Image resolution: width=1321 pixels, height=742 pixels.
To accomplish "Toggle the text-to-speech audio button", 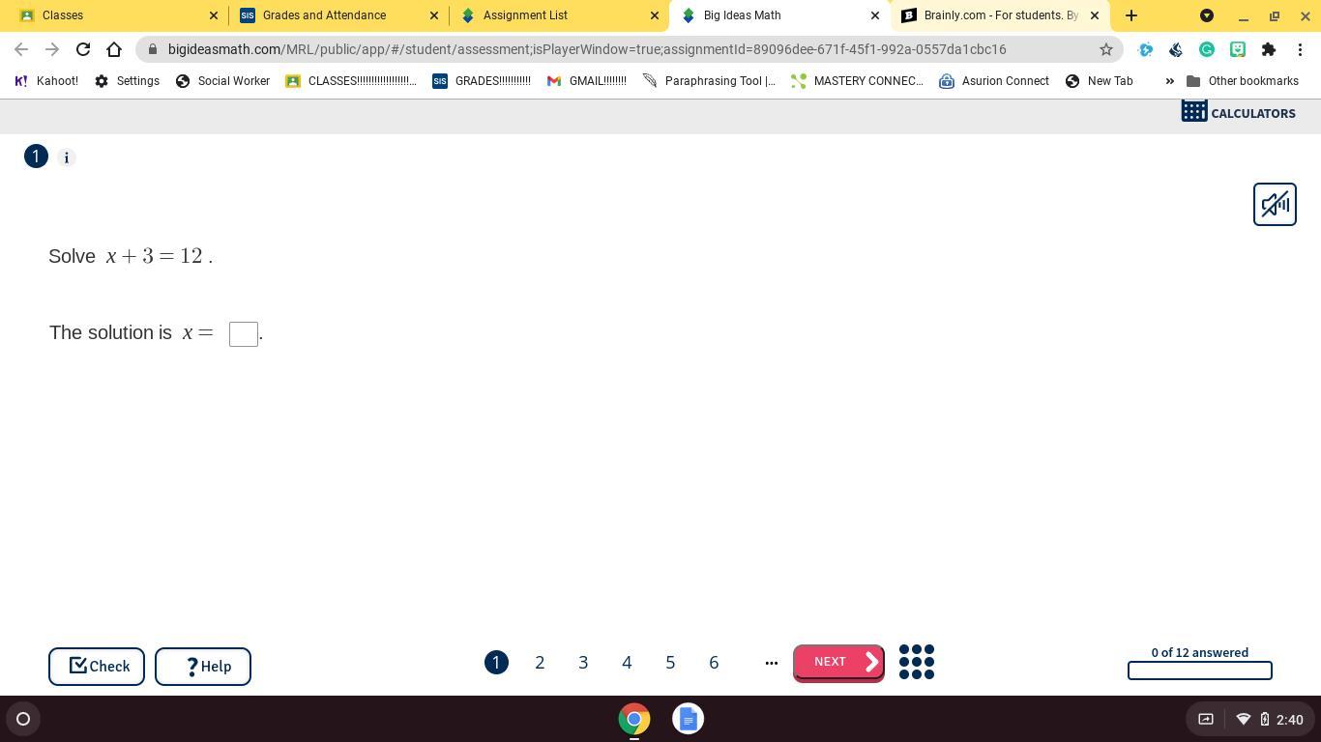I will pos(1275,204).
